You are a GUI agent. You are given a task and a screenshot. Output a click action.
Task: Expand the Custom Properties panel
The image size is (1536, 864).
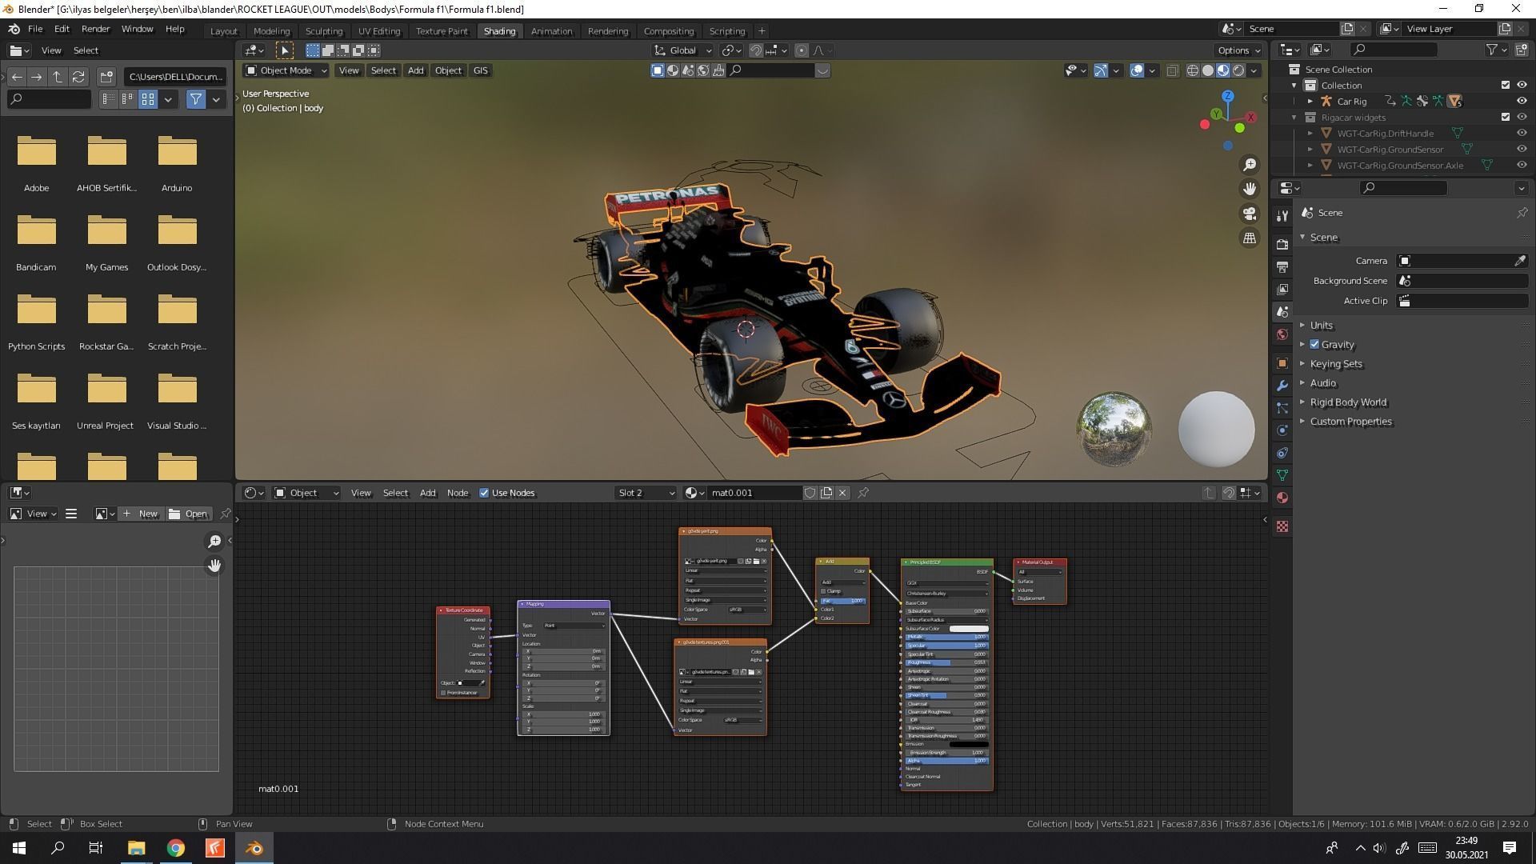[1350, 422]
